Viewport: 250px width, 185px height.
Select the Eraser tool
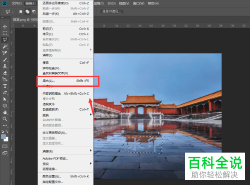(x=5, y=73)
